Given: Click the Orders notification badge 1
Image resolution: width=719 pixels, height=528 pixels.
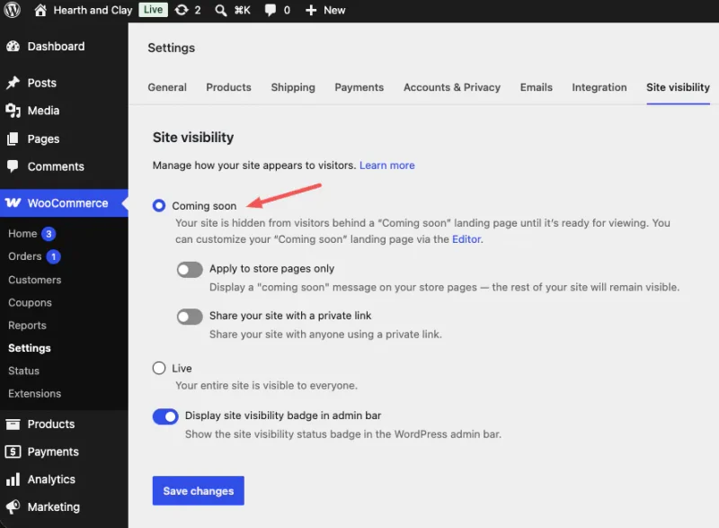Looking at the screenshot, I should pyautogui.click(x=54, y=257).
